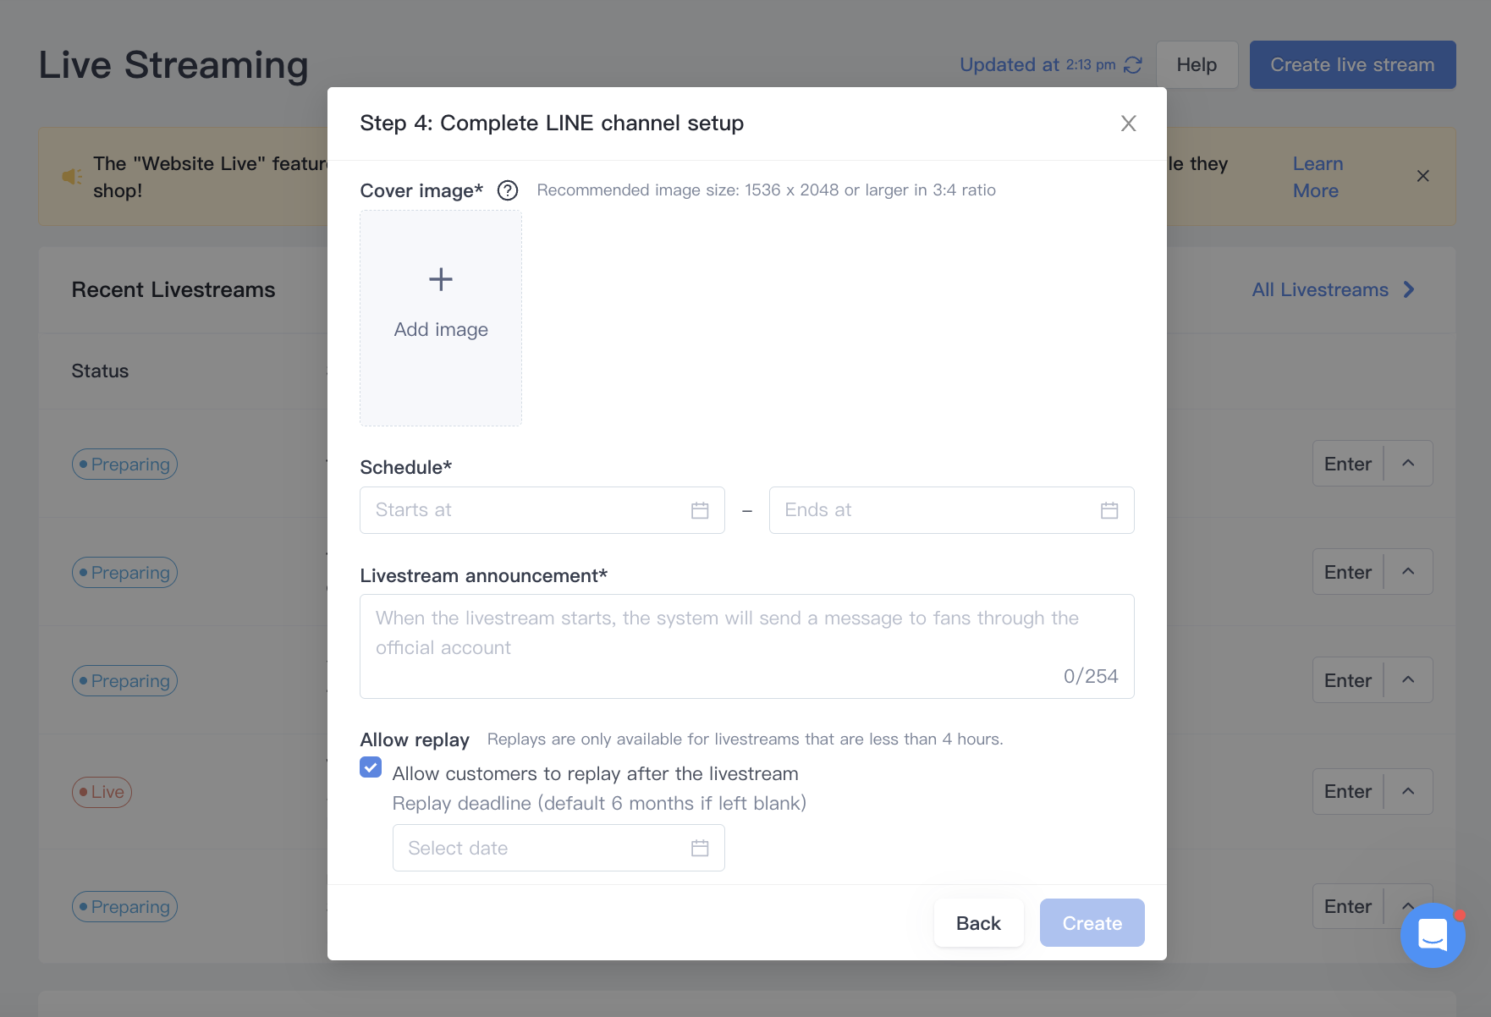Click the Help button
1491x1017 pixels.
(1197, 65)
